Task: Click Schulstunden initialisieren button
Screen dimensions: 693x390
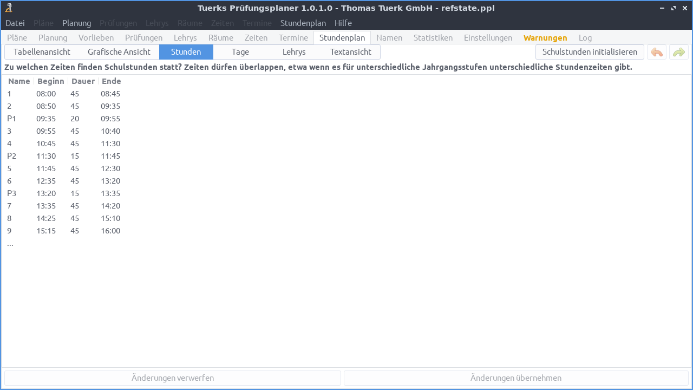Action: click(x=590, y=52)
